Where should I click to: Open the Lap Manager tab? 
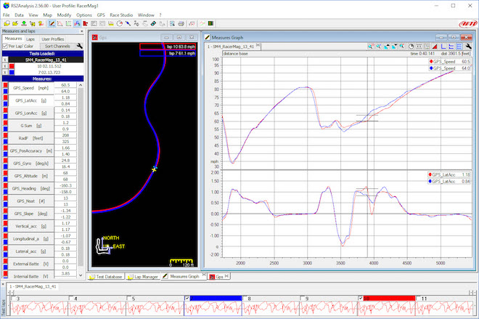click(x=142, y=276)
